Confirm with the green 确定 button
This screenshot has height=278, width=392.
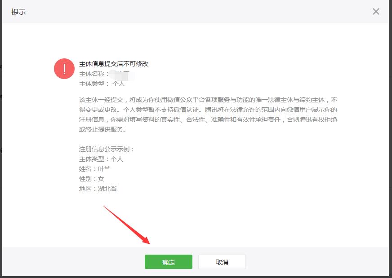tap(169, 262)
